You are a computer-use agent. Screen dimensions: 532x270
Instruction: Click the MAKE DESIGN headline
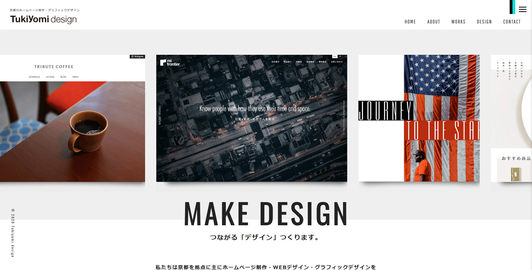tap(266, 214)
